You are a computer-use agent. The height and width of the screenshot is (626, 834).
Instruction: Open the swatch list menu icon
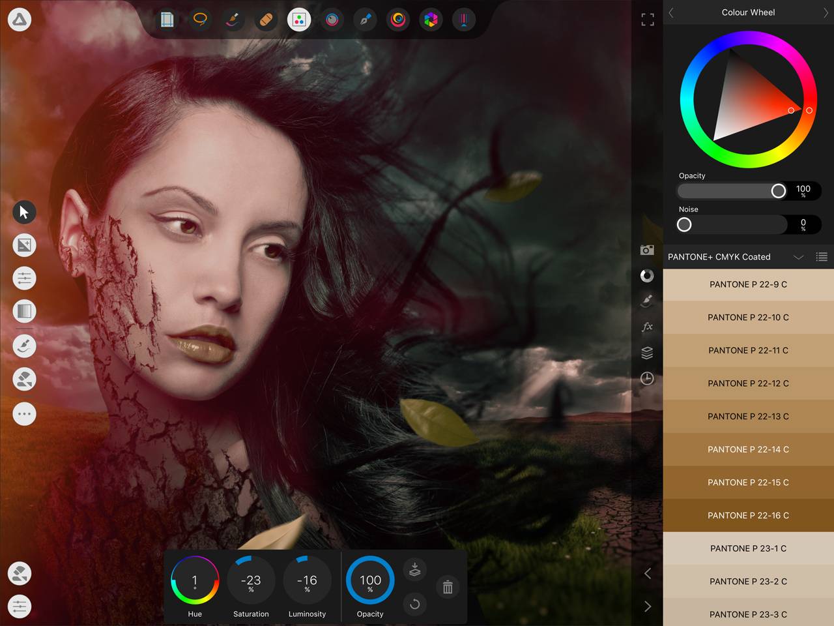point(822,257)
